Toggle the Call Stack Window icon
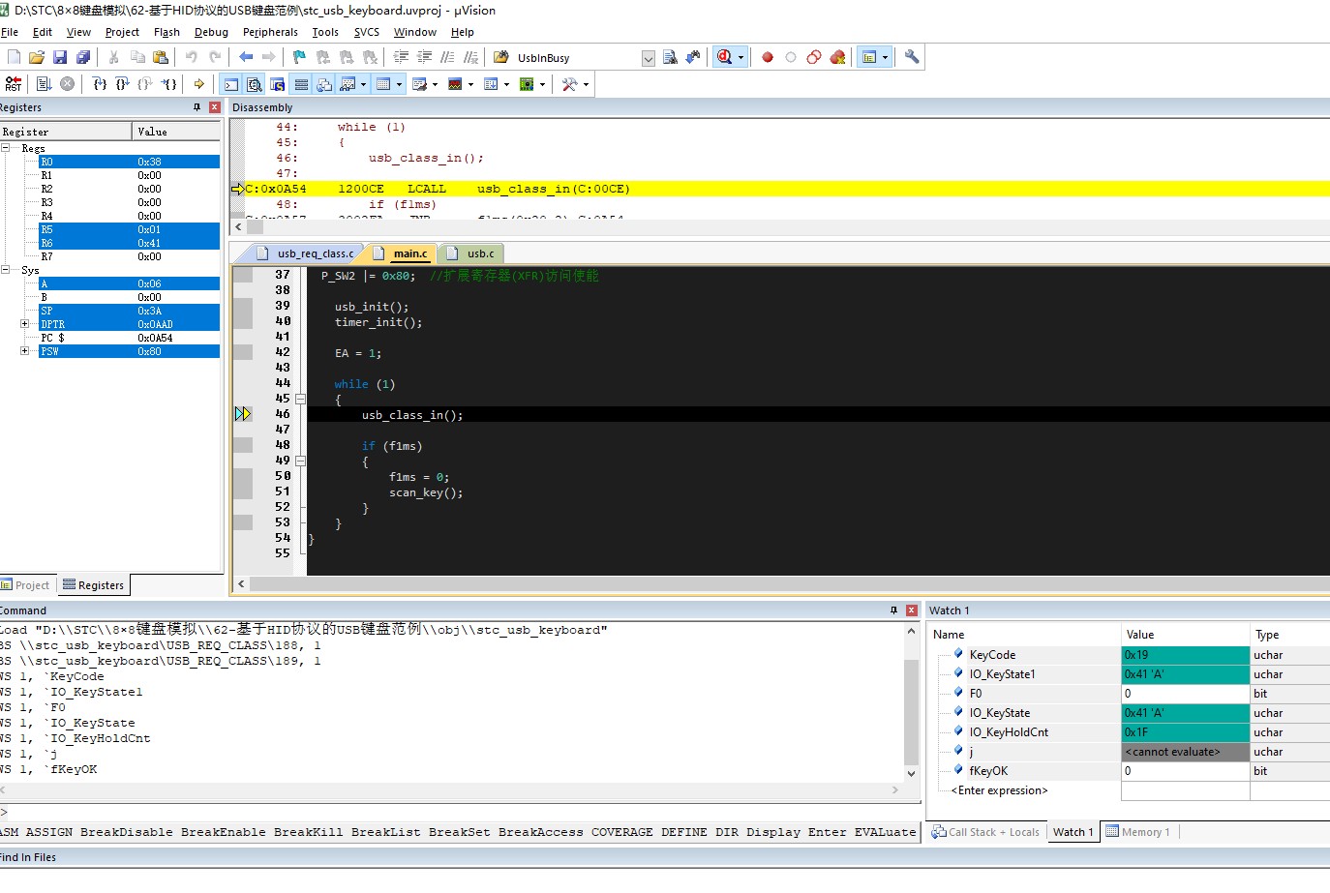This screenshot has height=893, width=1330. pyautogui.click(x=324, y=84)
